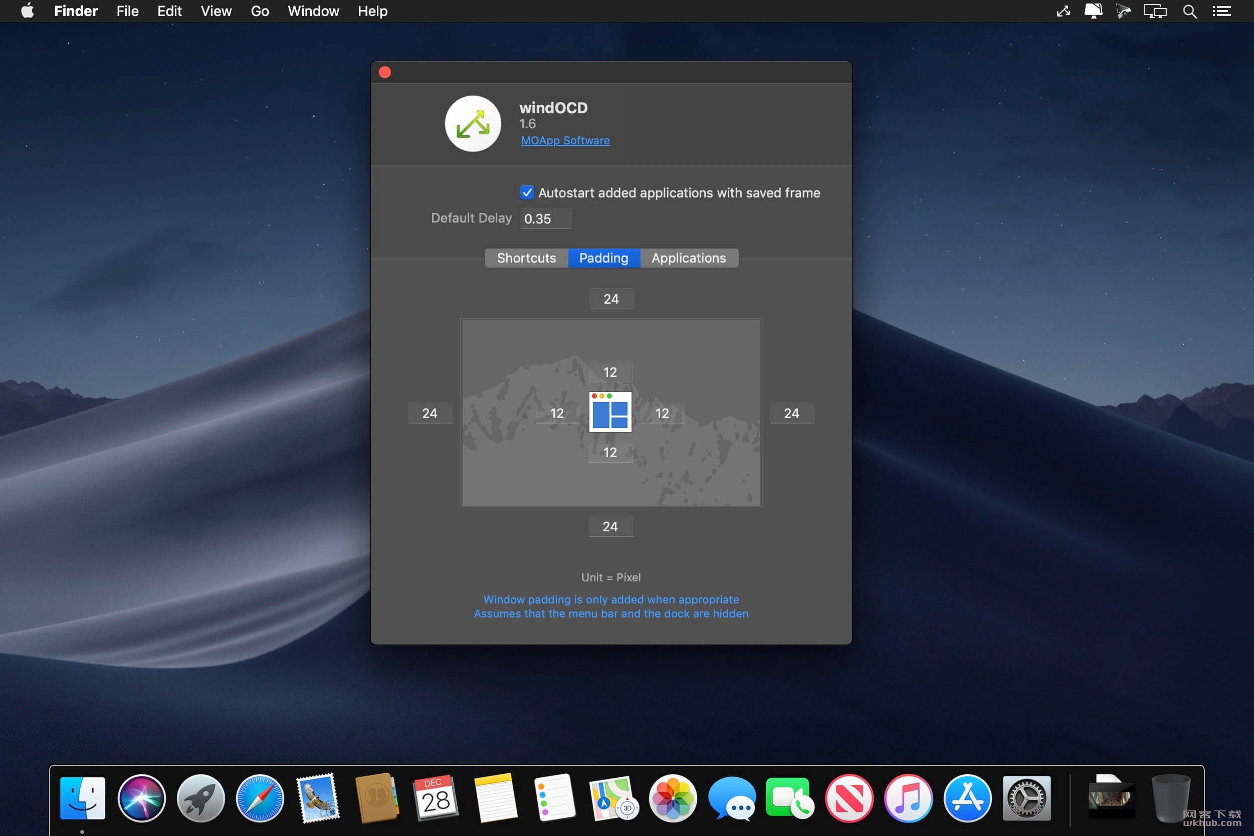Click the 'Window padding is only added' note
This screenshot has height=836, width=1254.
point(611,600)
